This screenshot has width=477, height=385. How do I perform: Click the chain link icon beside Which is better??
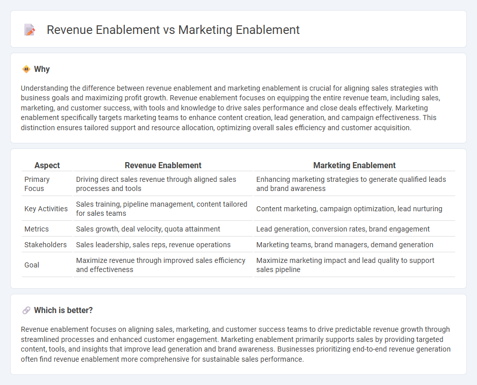pyautogui.click(x=26, y=311)
